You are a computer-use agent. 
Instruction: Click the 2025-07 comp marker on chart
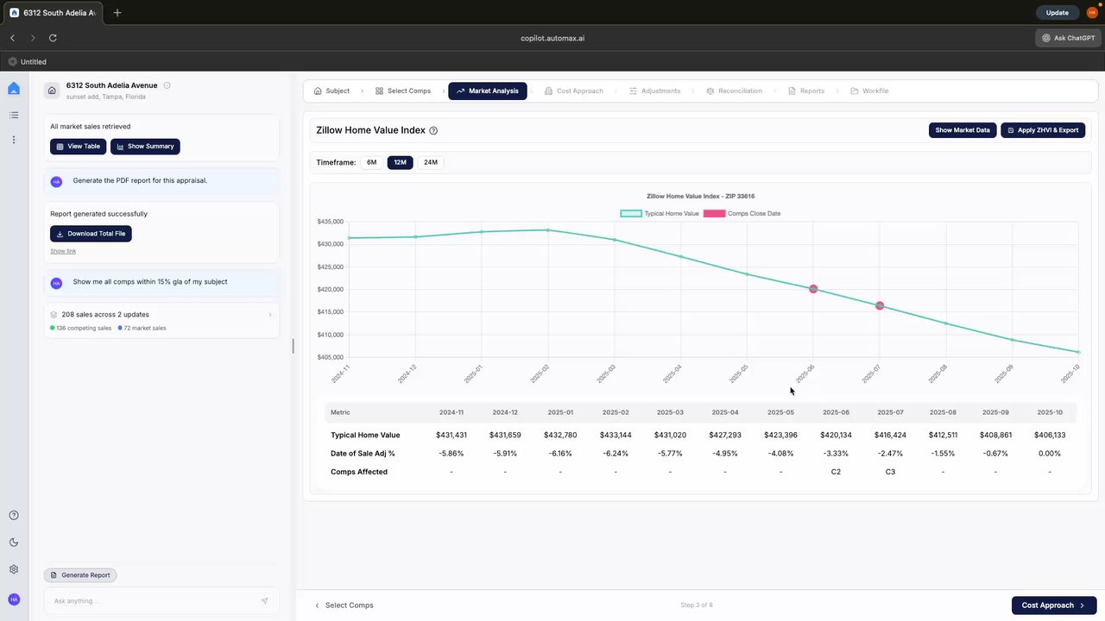click(x=880, y=306)
